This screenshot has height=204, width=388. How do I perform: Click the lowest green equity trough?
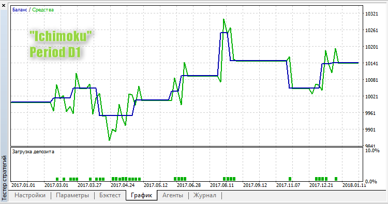point(109,140)
